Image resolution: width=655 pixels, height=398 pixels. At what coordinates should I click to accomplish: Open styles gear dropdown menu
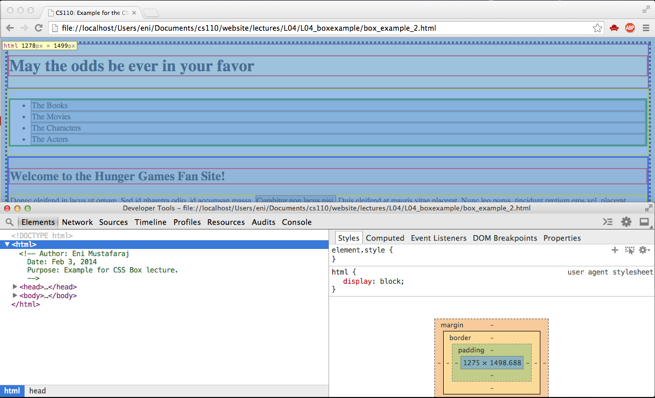645,250
